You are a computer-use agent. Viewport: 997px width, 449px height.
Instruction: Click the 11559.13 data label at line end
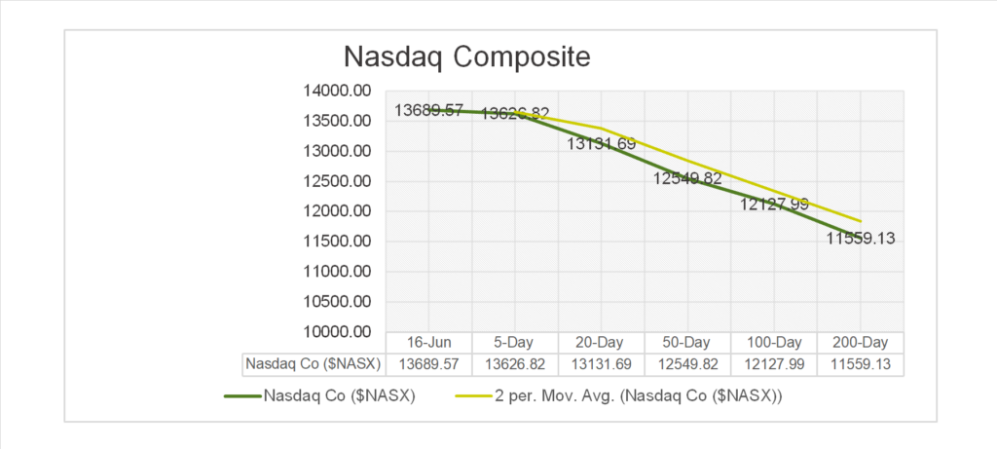861,239
